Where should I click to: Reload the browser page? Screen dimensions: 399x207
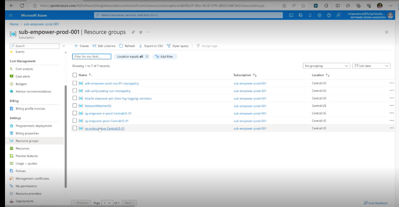[22, 6]
